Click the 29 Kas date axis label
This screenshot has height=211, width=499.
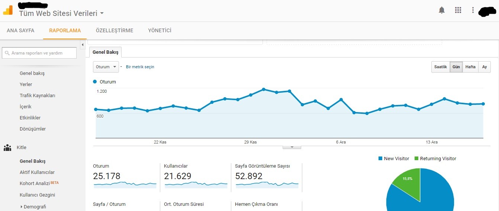(x=251, y=142)
